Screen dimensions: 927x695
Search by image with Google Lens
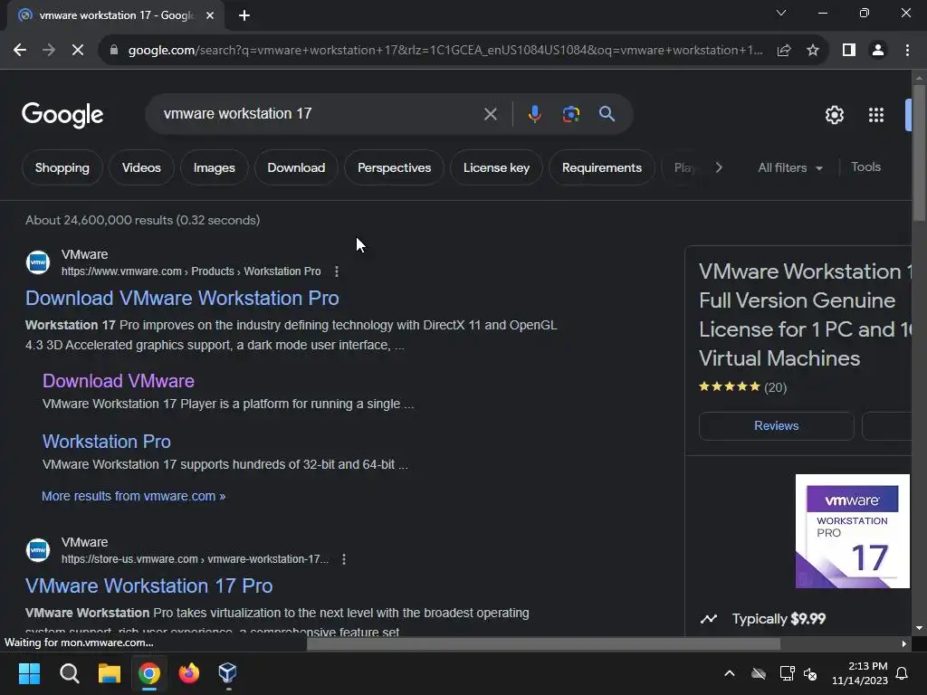pyautogui.click(x=570, y=114)
